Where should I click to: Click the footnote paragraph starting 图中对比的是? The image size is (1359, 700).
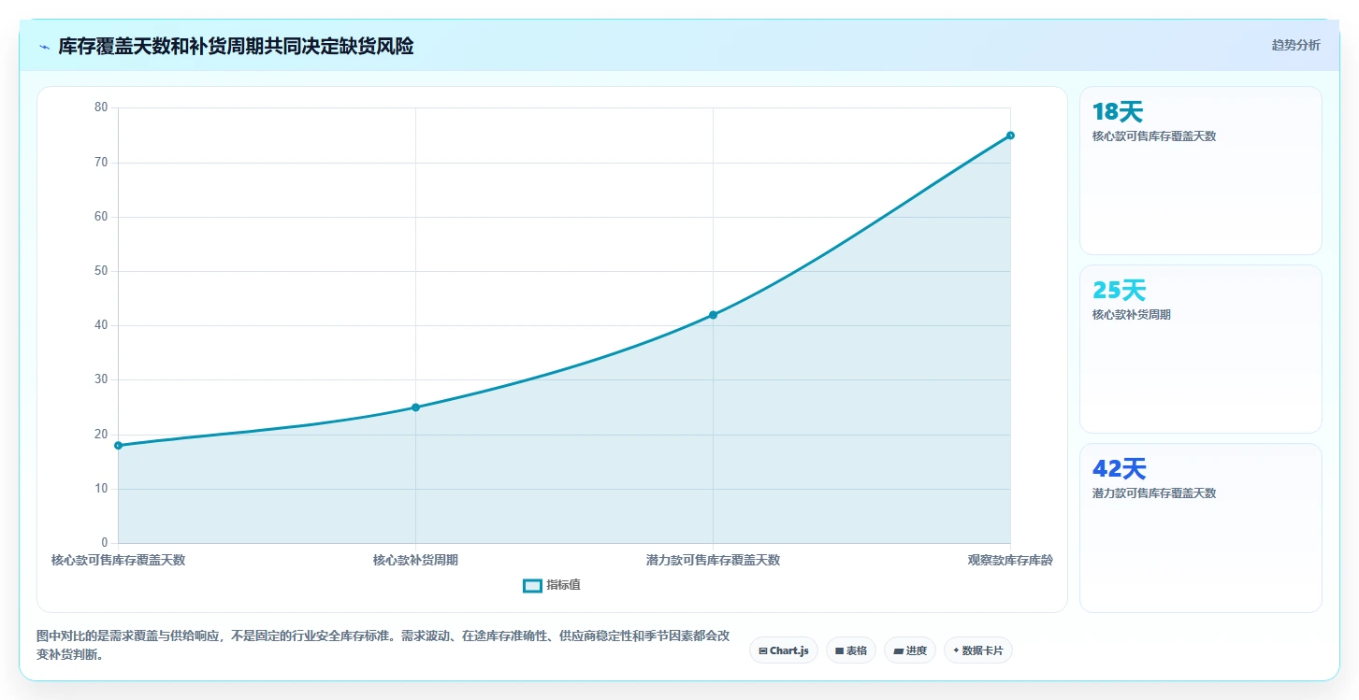383,645
